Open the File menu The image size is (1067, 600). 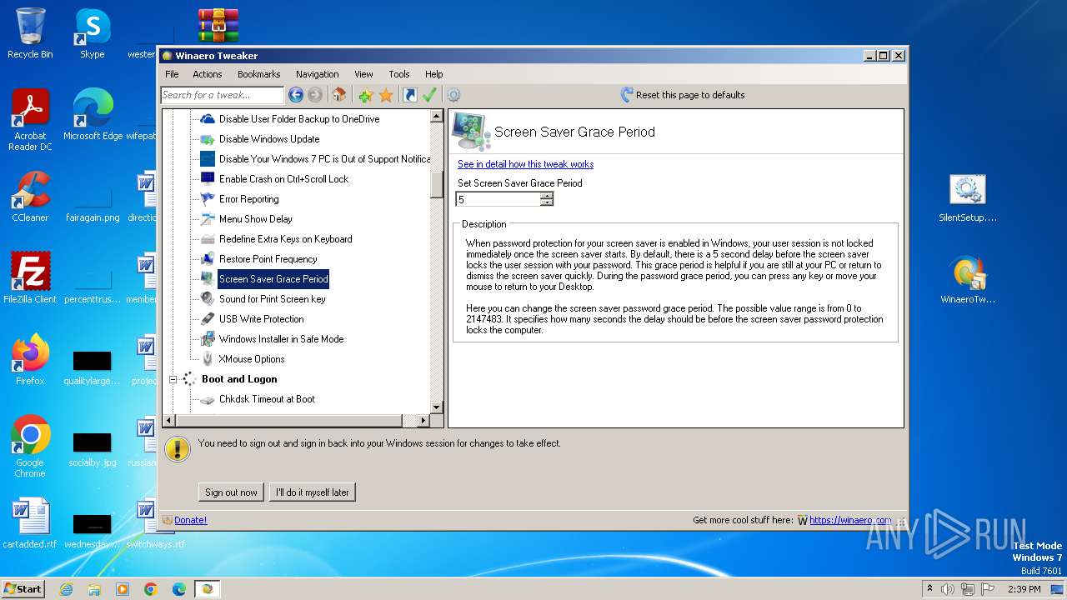pyautogui.click(x=172, y=74)
